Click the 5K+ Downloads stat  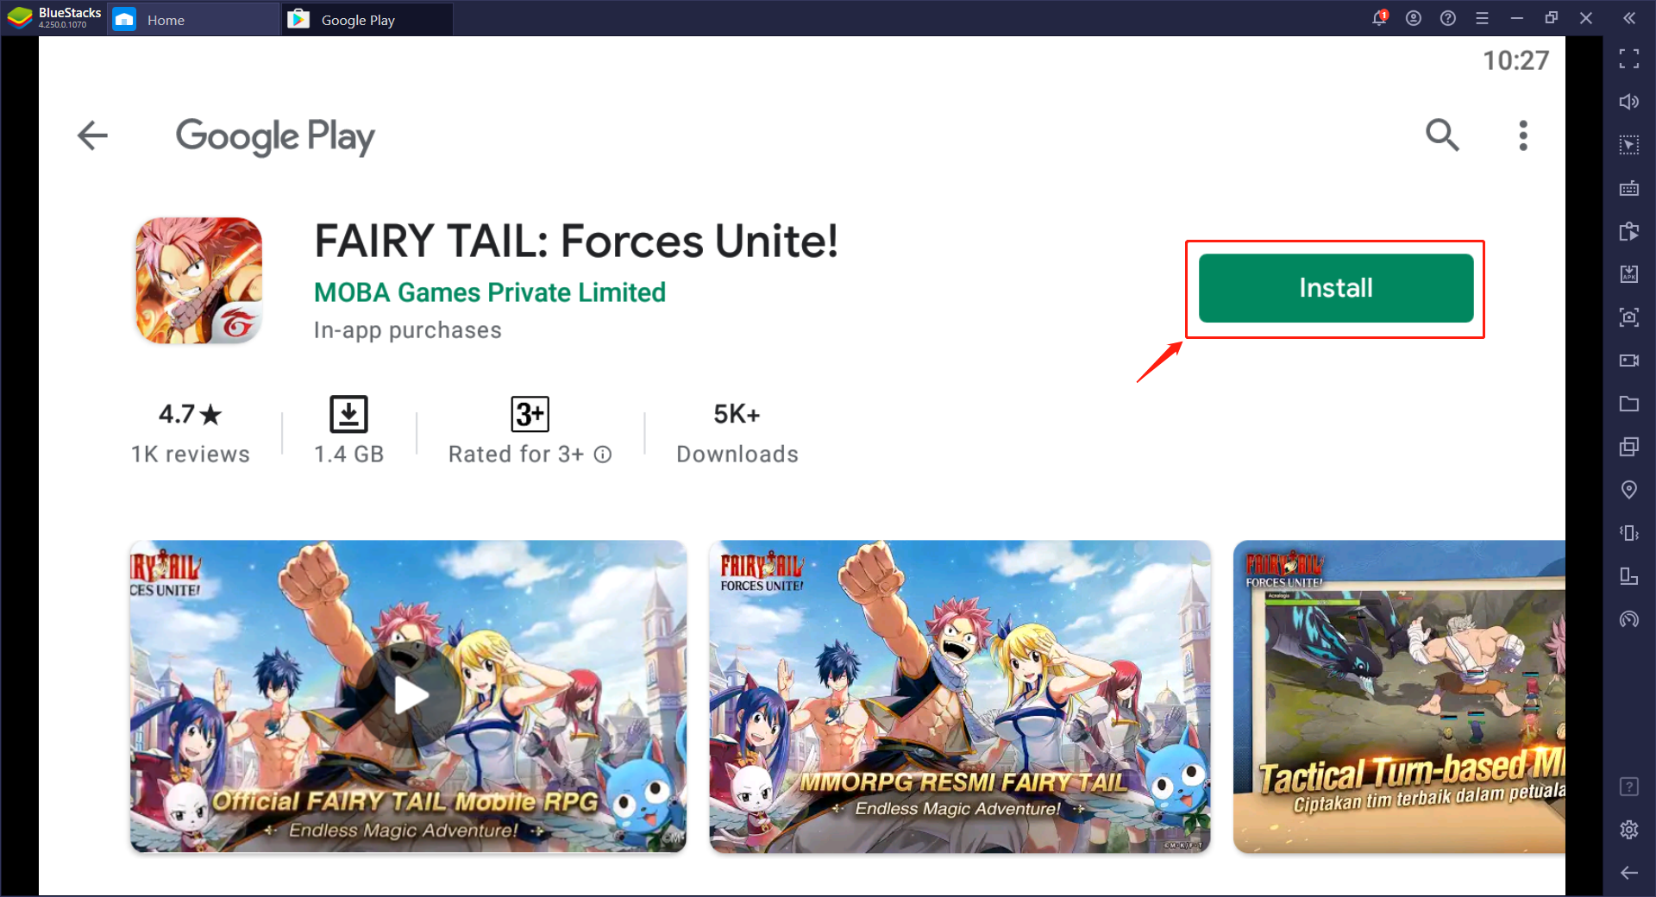737,434
